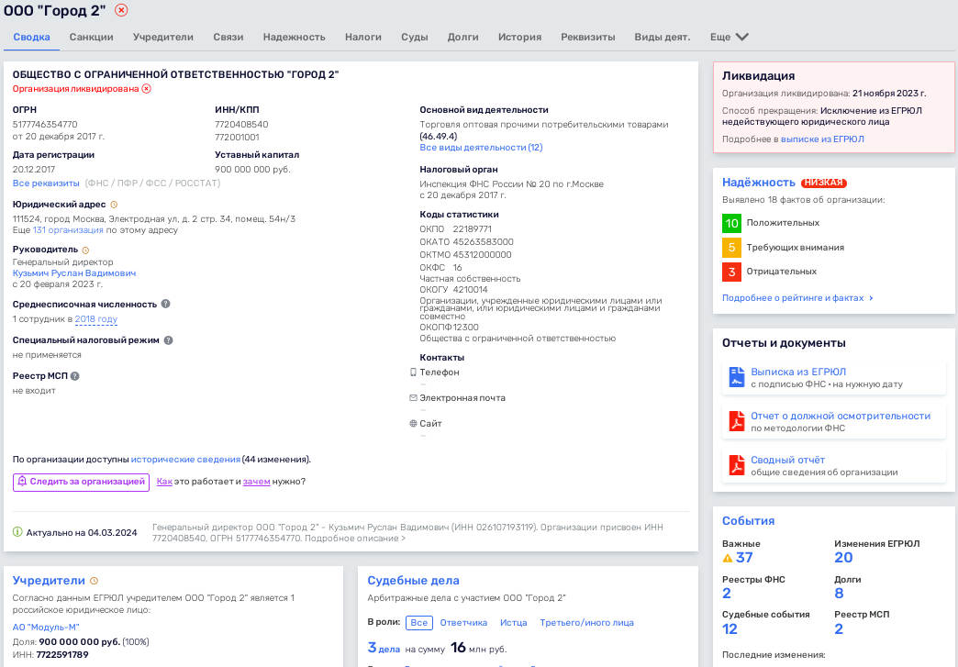Open the Судебные дела heading link
Screen dimensions: 958x667
pos(413,580)
